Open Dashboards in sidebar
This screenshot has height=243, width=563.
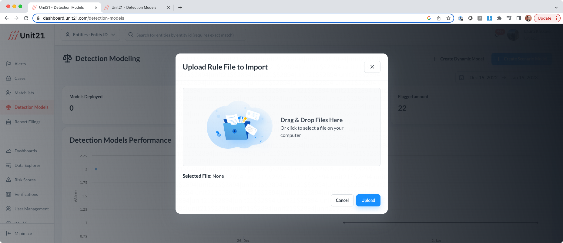(x=26, y=151)
